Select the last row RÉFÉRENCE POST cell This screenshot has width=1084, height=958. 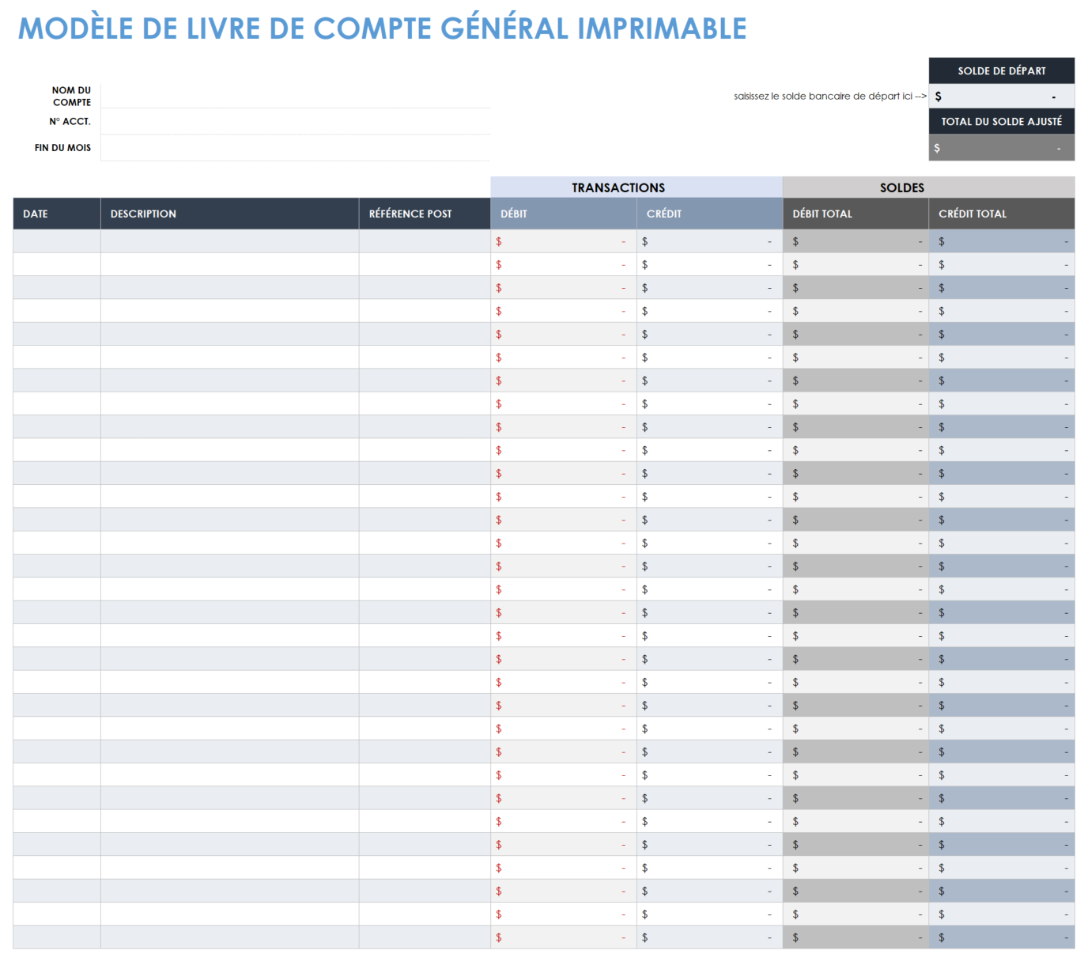point(425,937)
